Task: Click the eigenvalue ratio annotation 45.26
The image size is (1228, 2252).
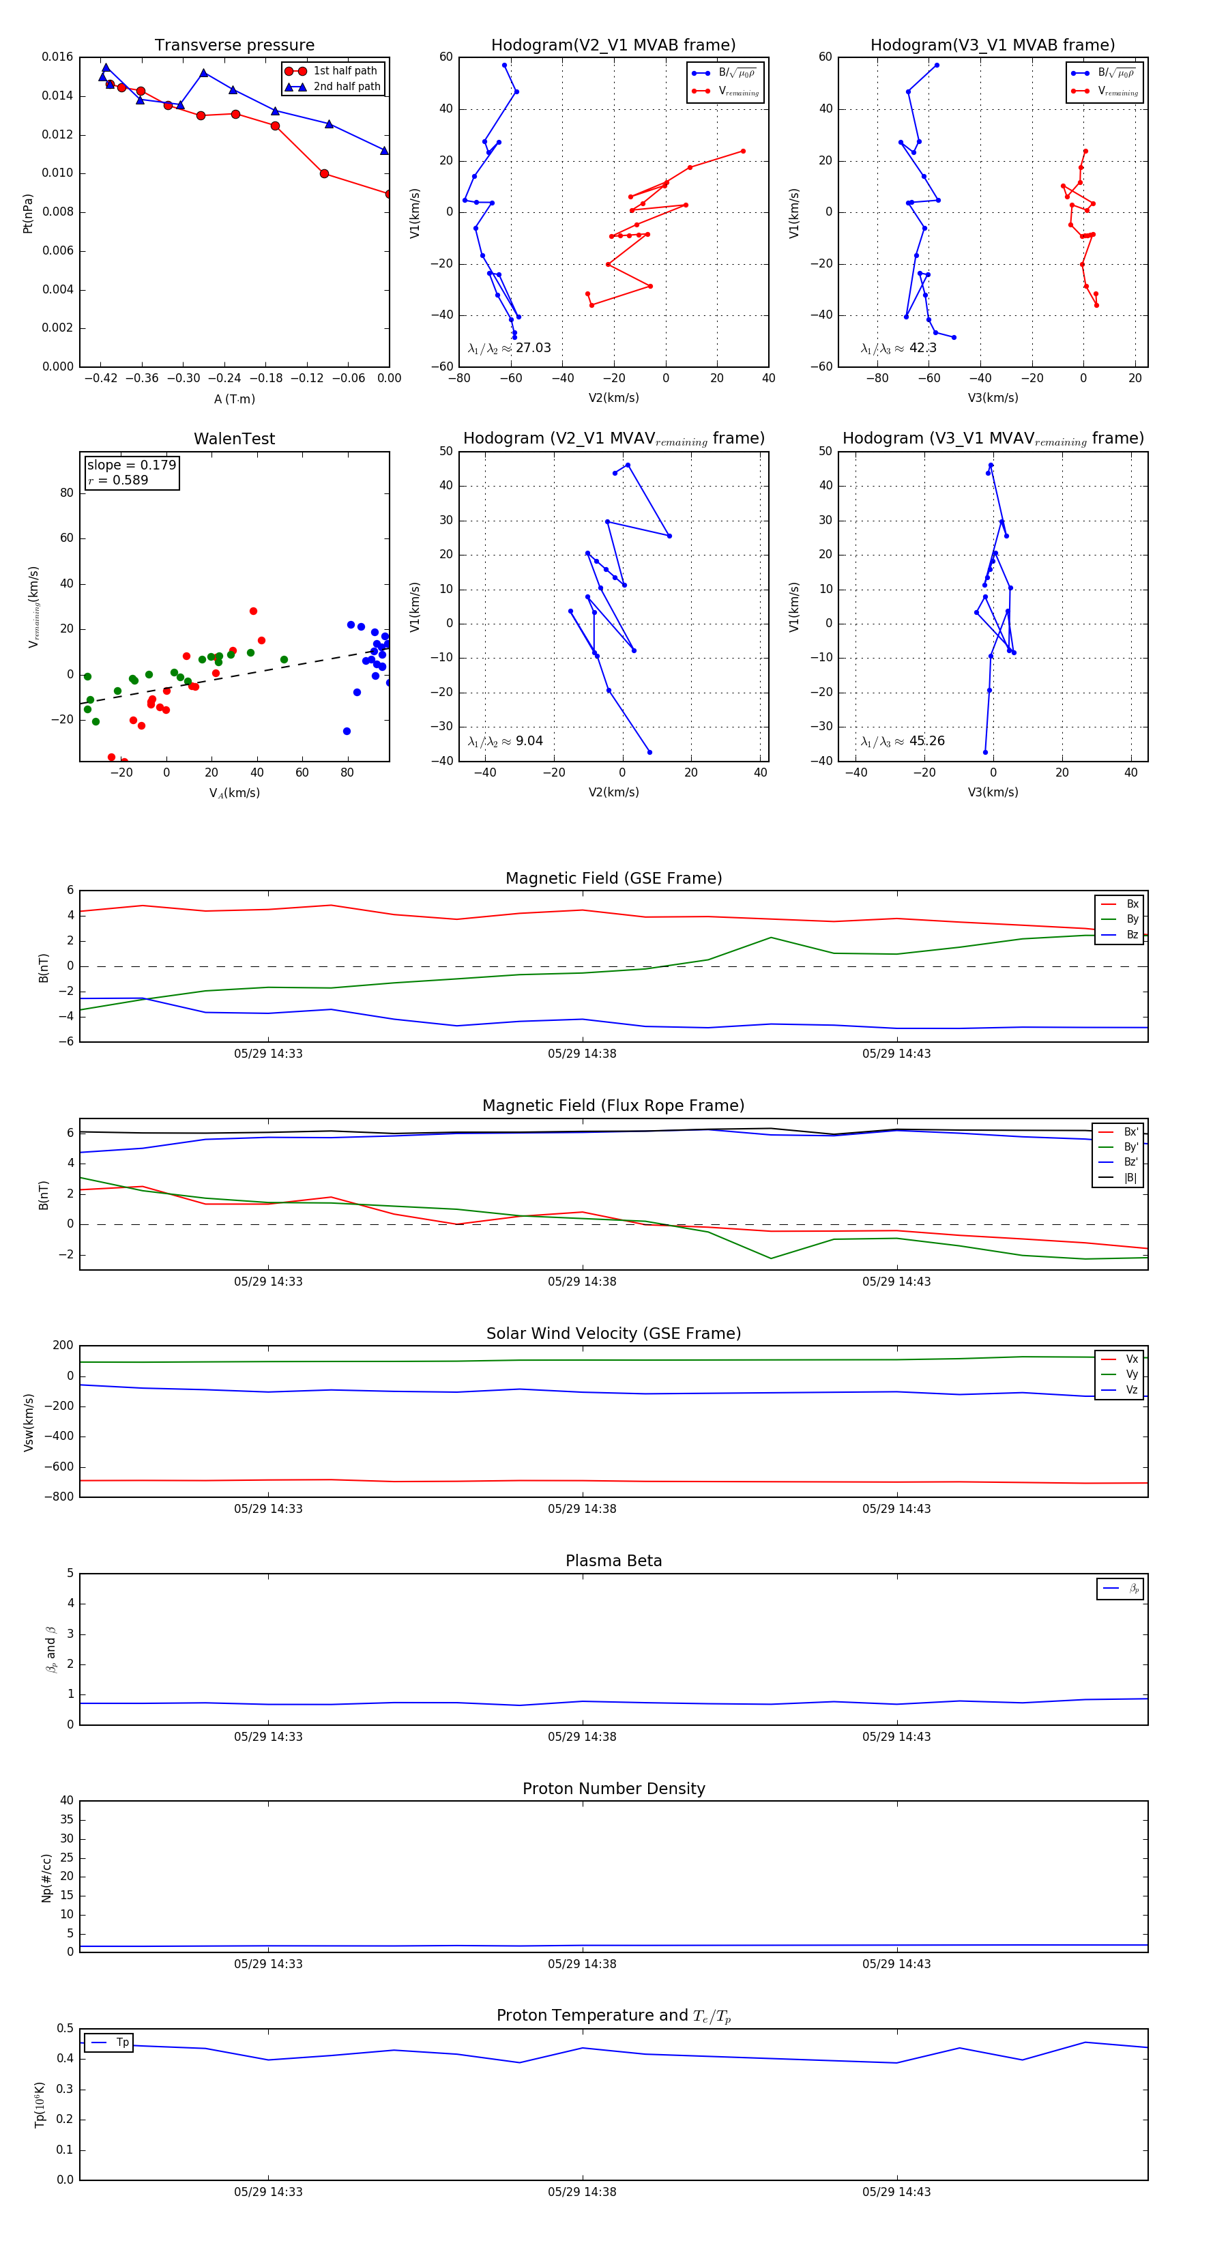Action: 903,741
